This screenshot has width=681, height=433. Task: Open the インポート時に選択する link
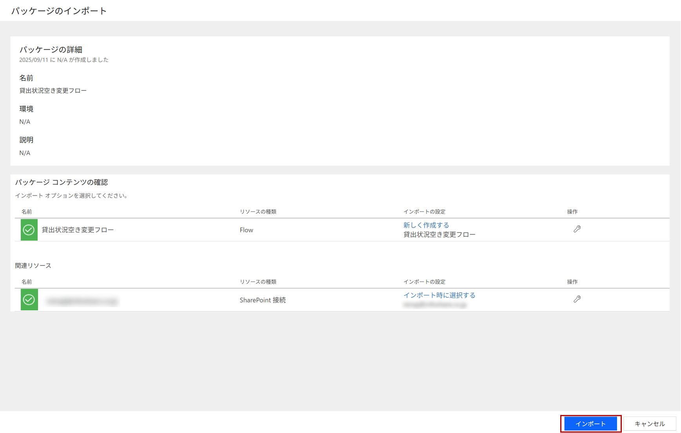(x=439, y=295)
